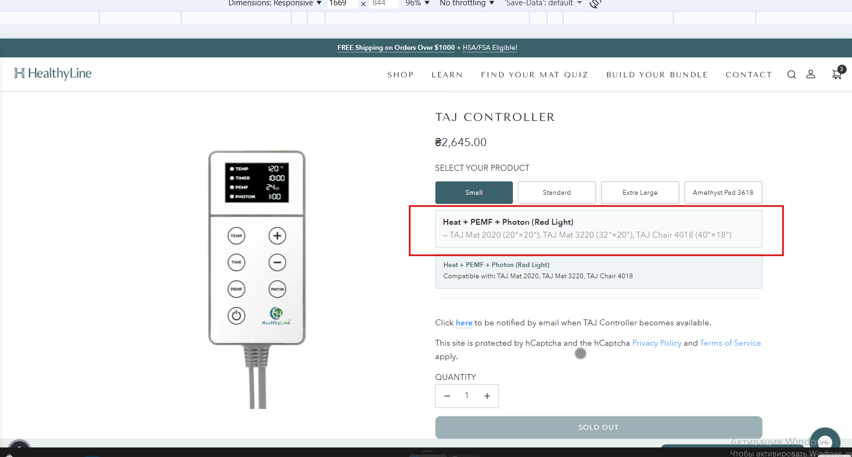
Task: Open the LEARN menu
Action: coord(447,75)
